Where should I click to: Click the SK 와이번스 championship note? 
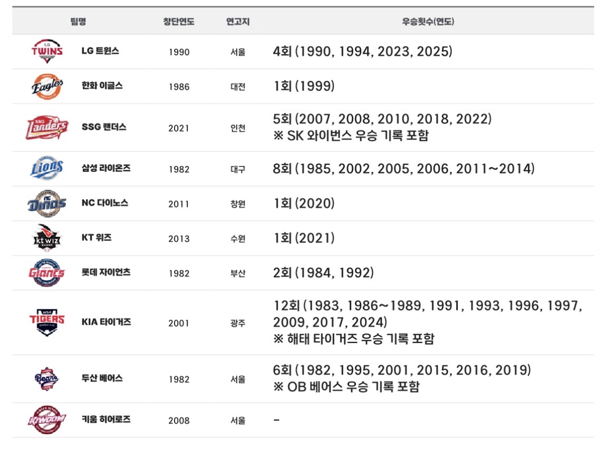(351, 135)
